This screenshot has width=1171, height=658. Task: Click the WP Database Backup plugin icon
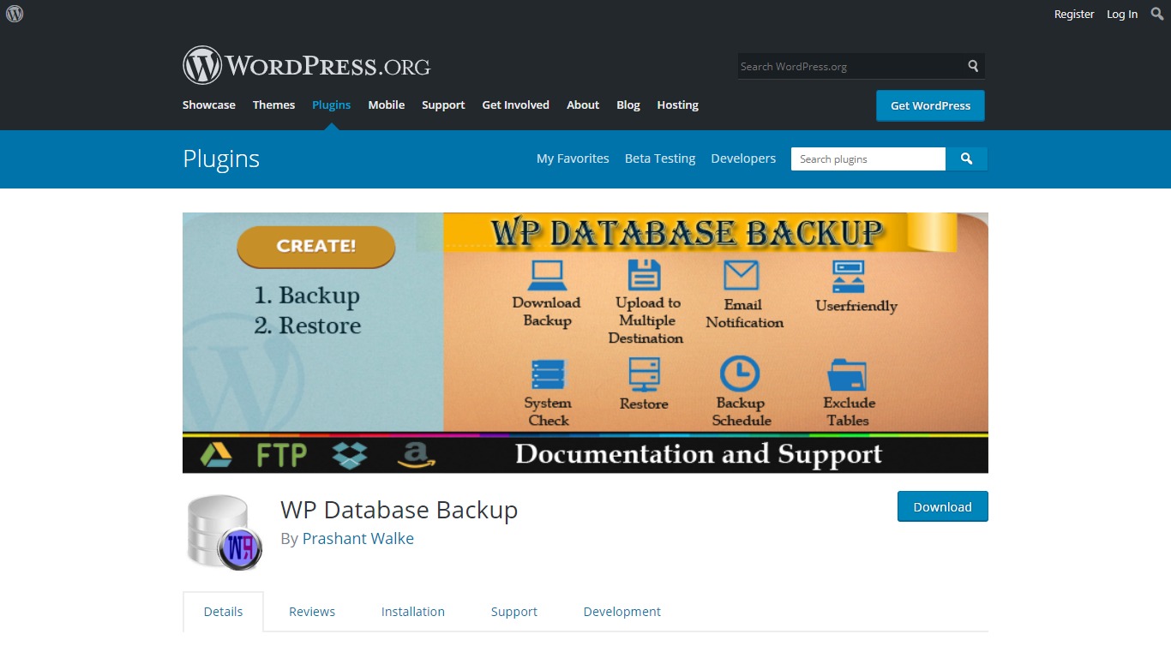point(224,531)
